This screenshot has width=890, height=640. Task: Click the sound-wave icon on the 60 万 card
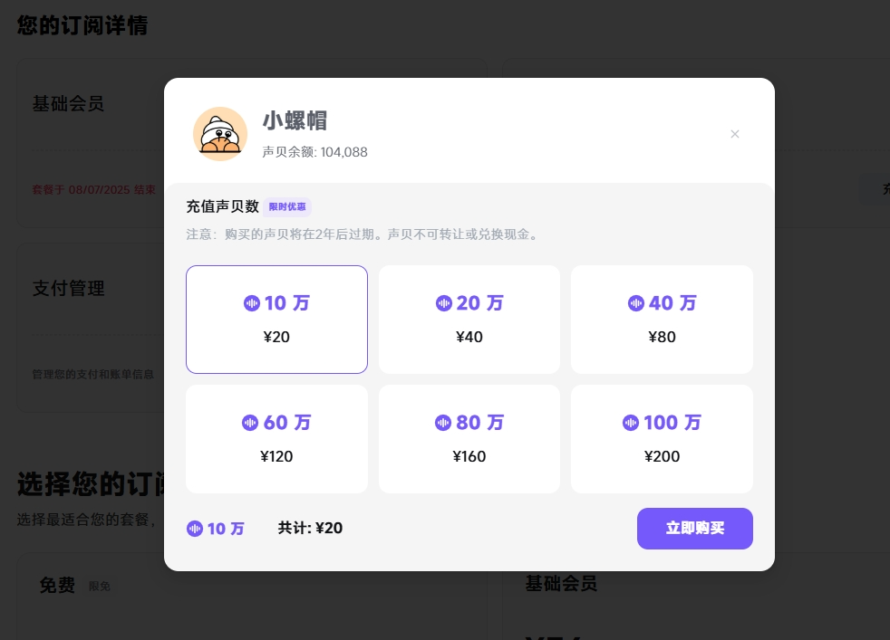coord(250,423)
